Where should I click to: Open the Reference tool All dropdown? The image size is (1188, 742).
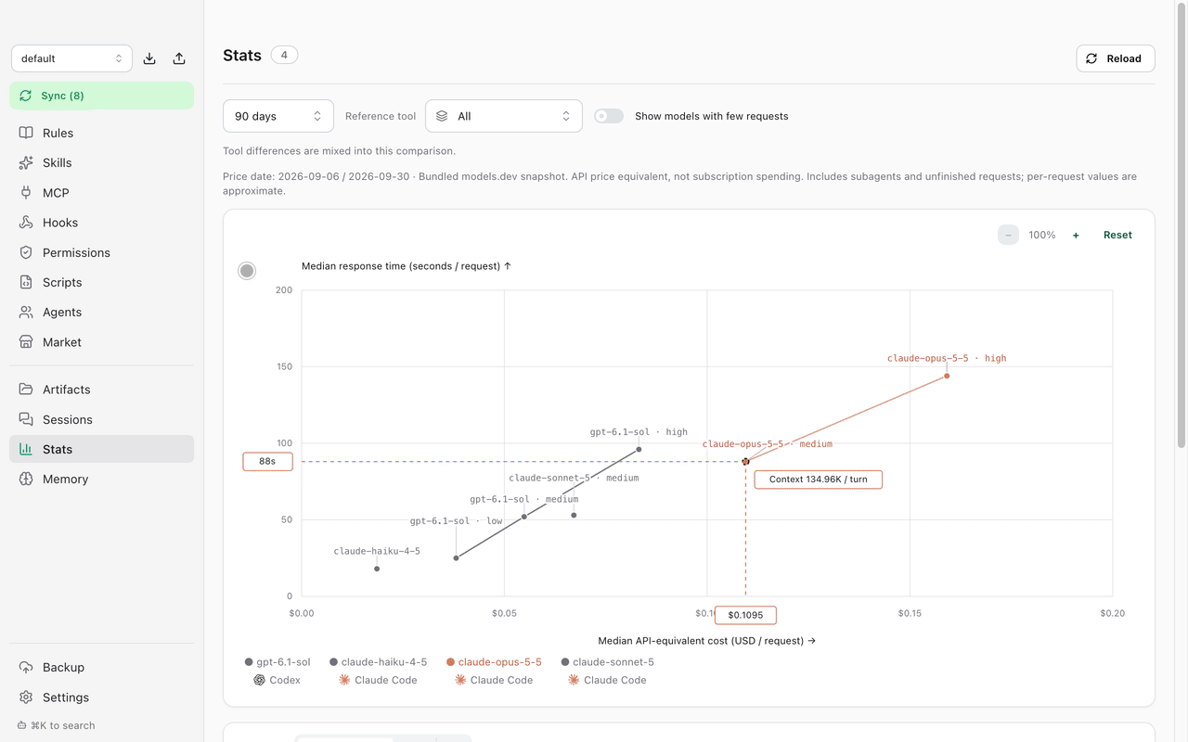coord(504,116)
